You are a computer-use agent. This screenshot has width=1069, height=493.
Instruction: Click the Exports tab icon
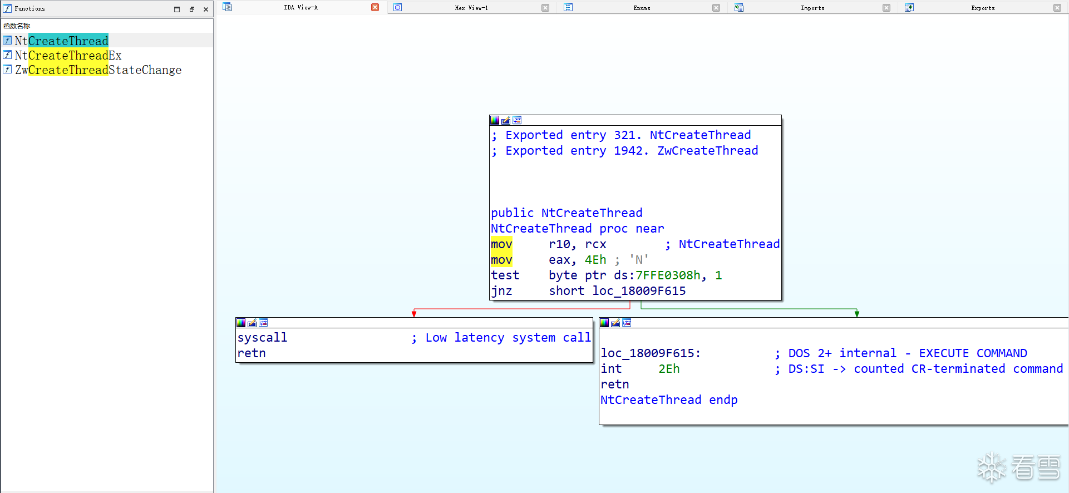tap(909, 7)
